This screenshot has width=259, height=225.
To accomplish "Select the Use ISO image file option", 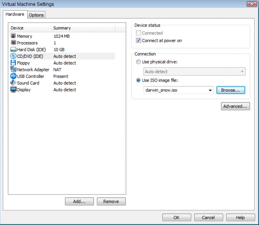I will pyautogui.click(x=138, y=80).
